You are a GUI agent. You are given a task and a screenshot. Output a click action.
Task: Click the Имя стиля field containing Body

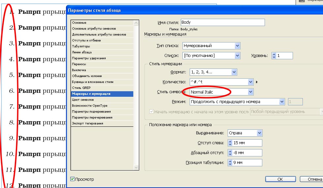223,22
